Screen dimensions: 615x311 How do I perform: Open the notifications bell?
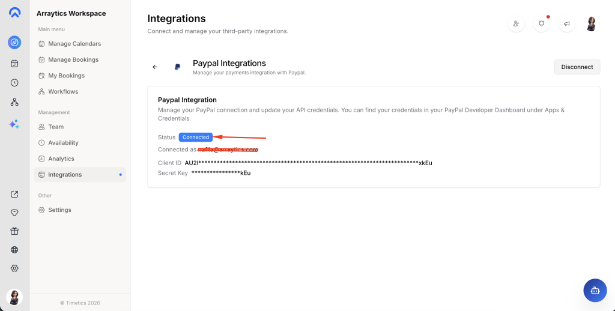click(541, 24)
